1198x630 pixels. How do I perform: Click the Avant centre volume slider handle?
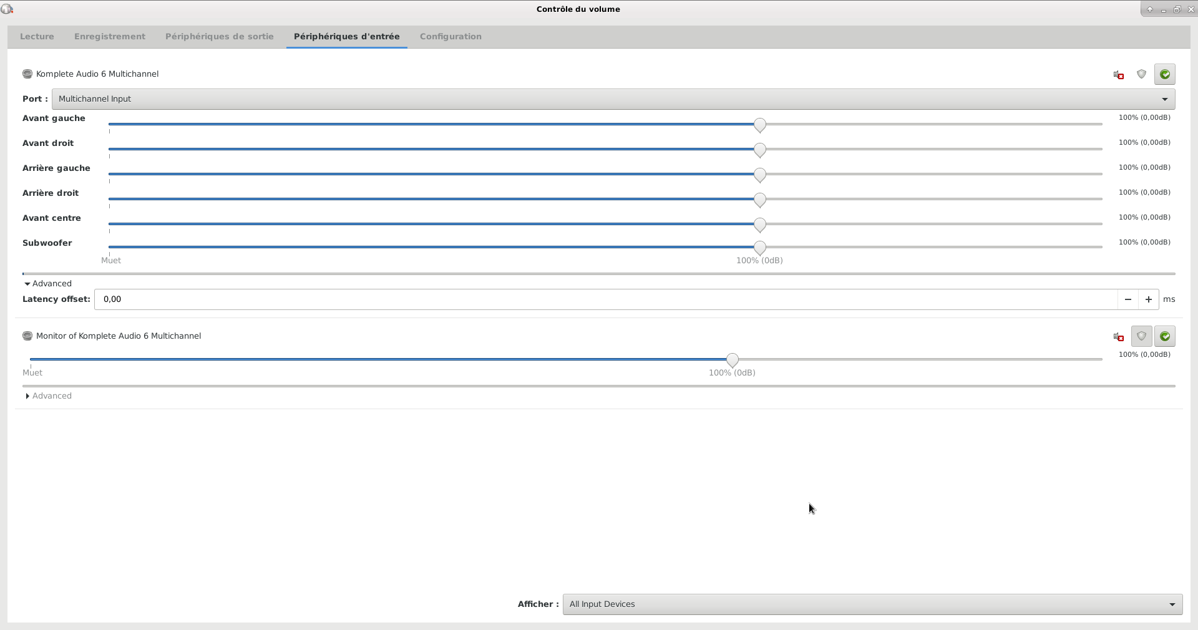tap(759, 225)
